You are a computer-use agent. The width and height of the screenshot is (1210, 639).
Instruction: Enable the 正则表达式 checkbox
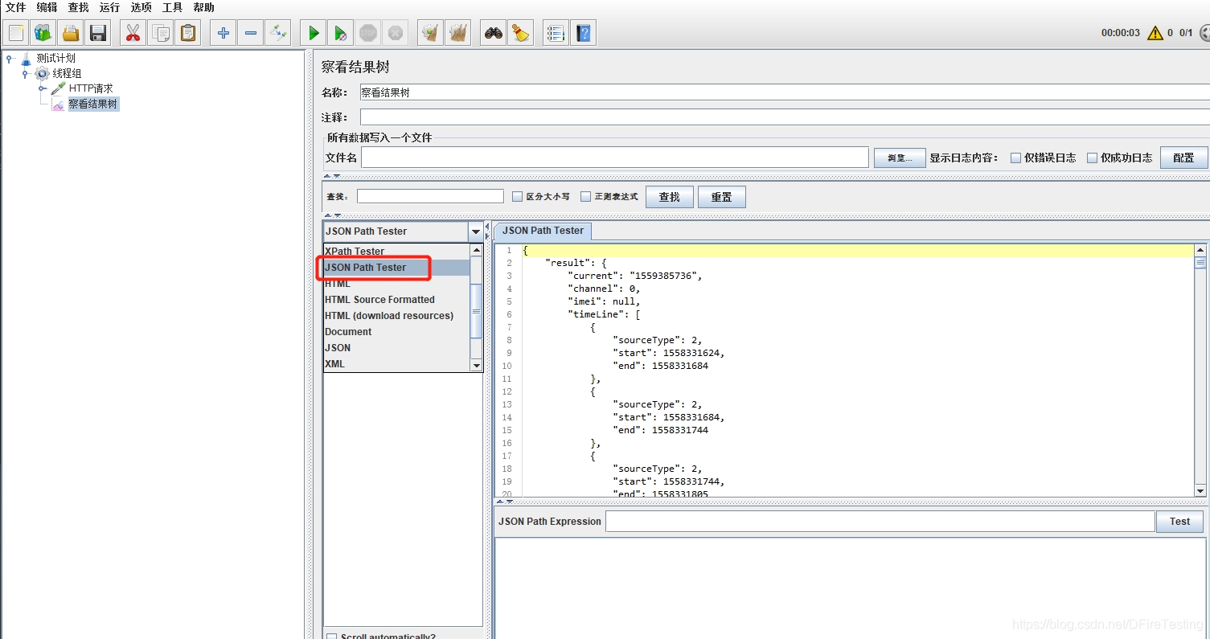click(x=586, y=196)
